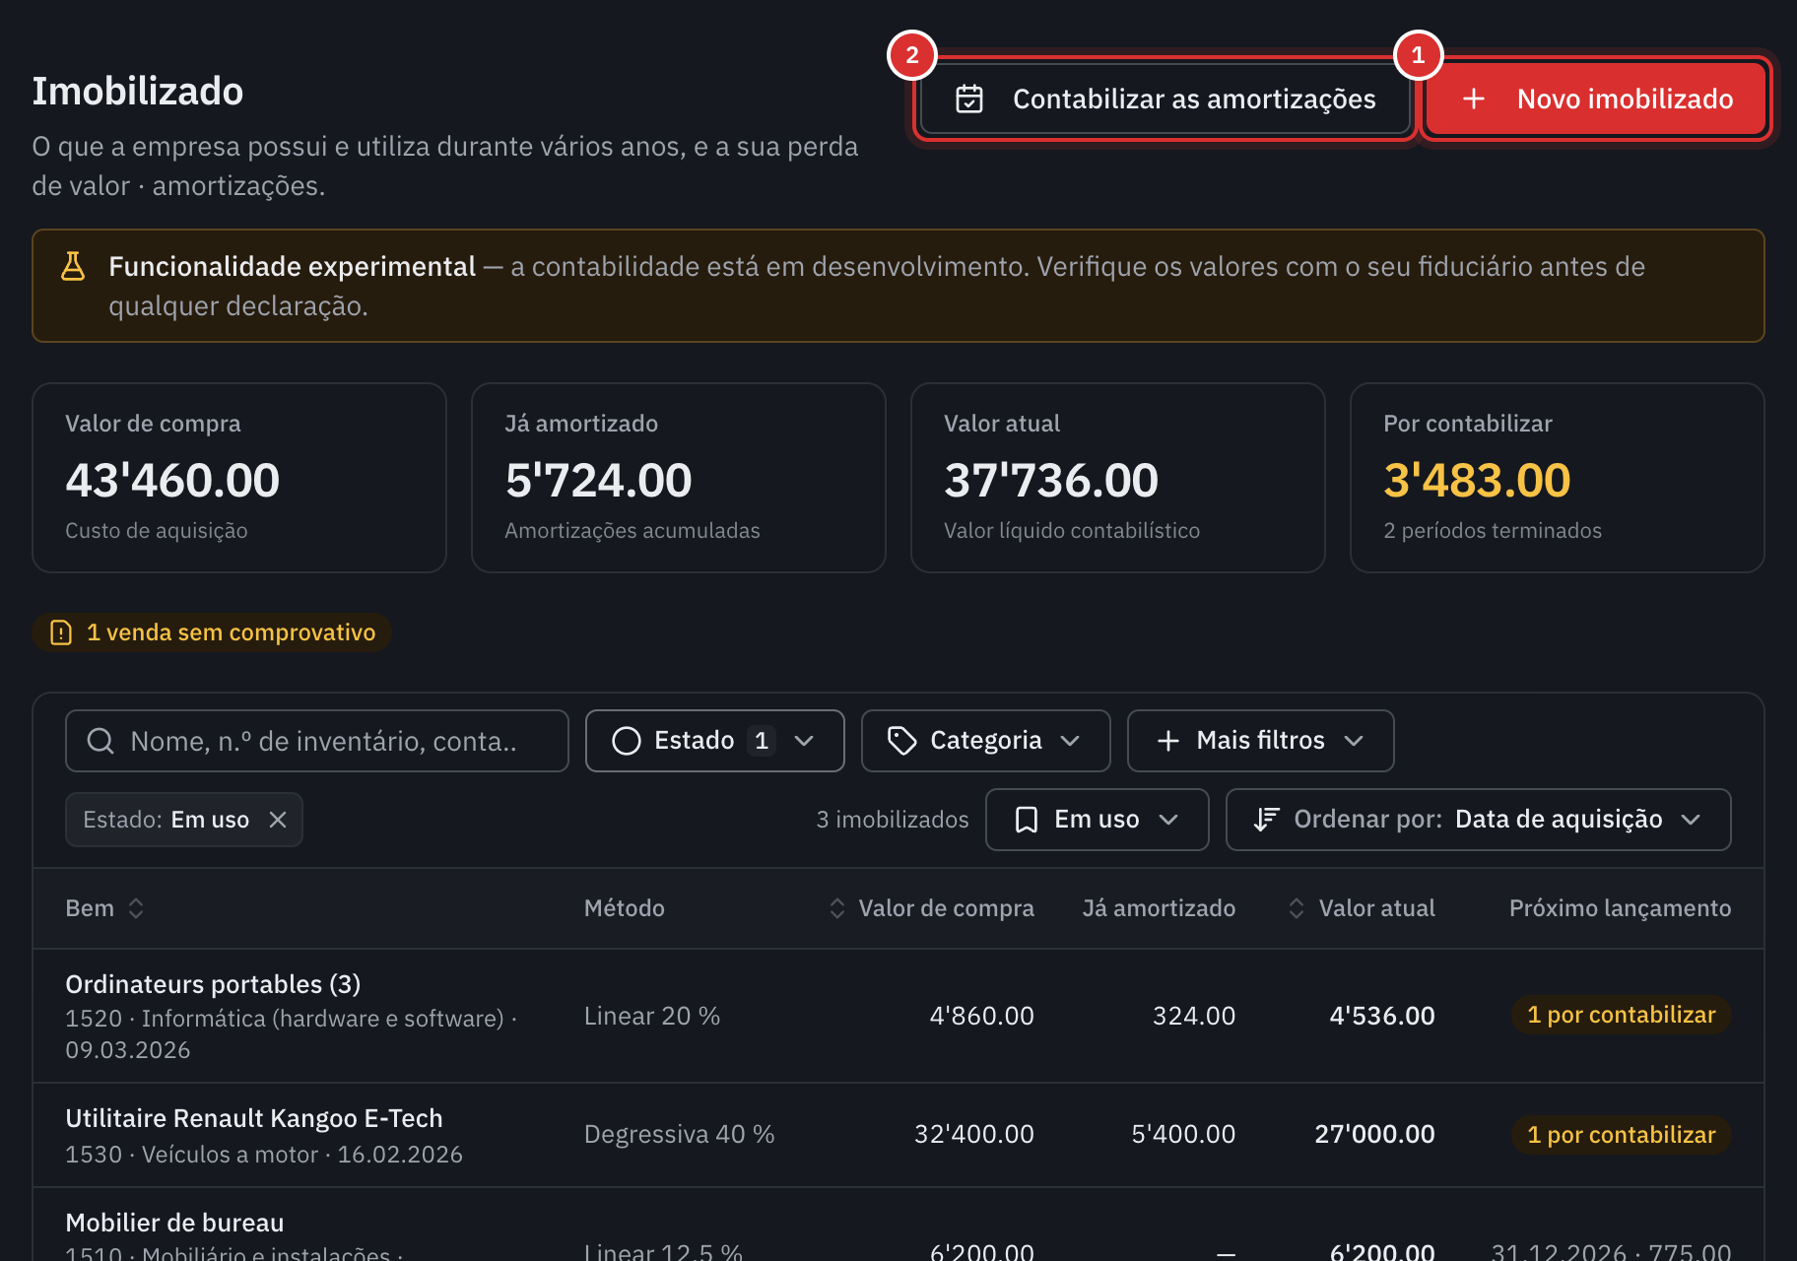Image resolution: width=1797 pixels, height=1261 pixels.
Task: Click Contabilizar as amortizações button
Action: click(1165, 99)
